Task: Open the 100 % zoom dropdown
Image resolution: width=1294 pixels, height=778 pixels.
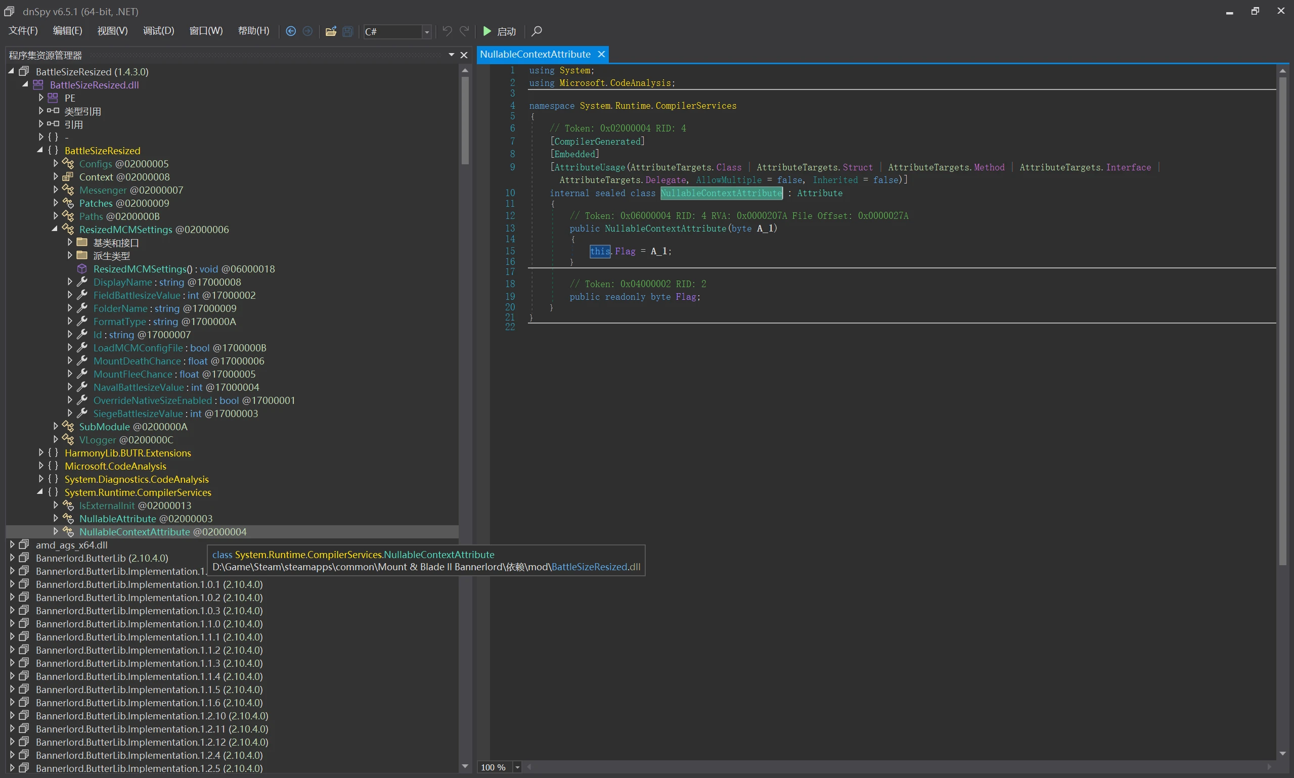Action: point(517,767)
